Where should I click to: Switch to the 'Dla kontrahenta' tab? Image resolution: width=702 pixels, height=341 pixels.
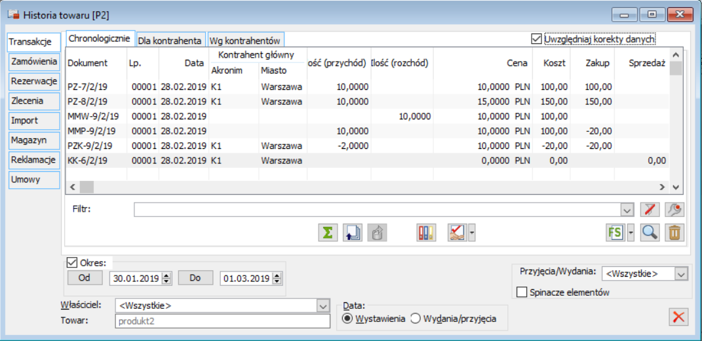pos(170,40)
